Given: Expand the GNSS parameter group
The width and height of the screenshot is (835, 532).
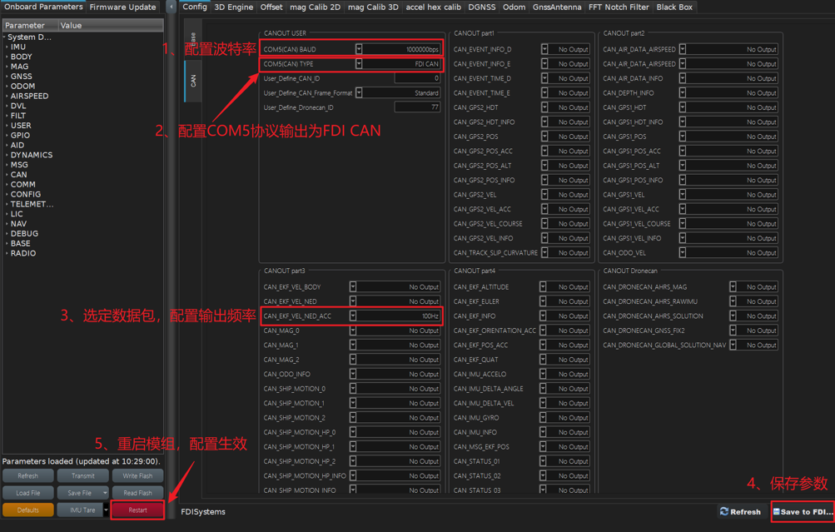Looking at the screenshot, I should 7,76.
